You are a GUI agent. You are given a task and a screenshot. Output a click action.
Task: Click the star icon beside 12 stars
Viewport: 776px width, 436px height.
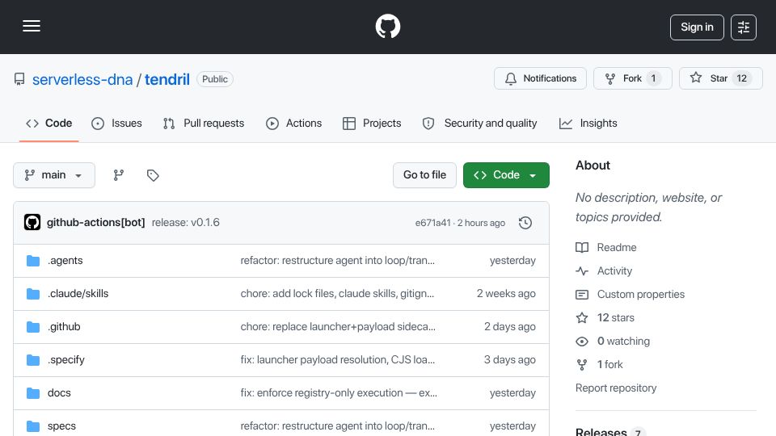582,317
